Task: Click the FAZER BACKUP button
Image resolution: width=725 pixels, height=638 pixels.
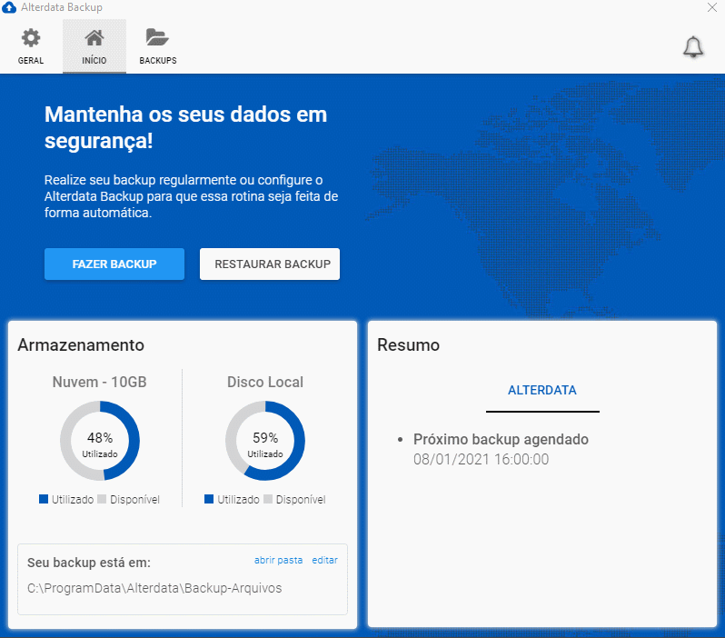Action: pos(114,264)
